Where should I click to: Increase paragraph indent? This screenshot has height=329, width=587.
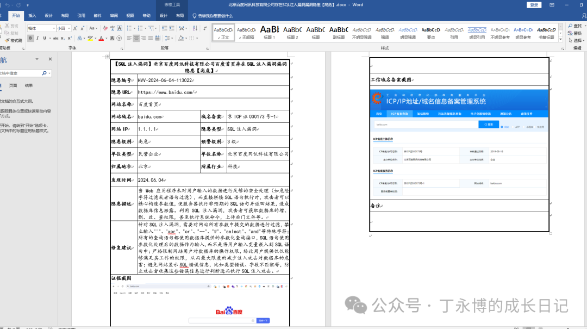(171, 28)
